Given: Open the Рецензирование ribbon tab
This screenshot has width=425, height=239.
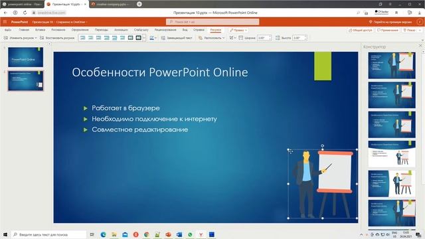Looking at the screenshot, I should pyautogui.click(x=165, y=30).
